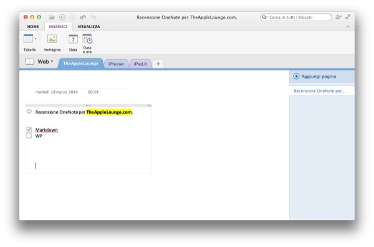Click the note container width arrows

pos(149,105)
